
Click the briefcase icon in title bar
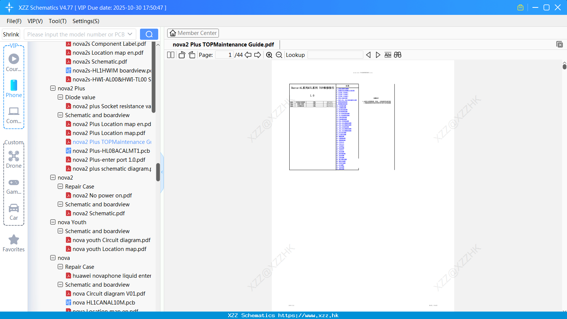pyautogui.click(x=520, y=7)
